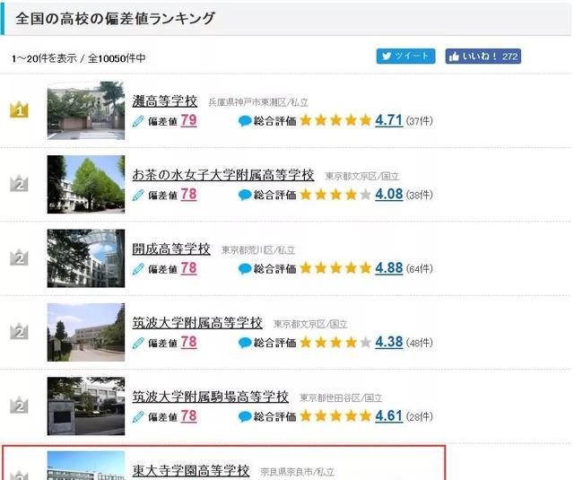The height and width of the screenshot is (480, 574).
Task: Click deviation value 78 for 筑波大学附属駒場
Action: [x=188, y=416]
